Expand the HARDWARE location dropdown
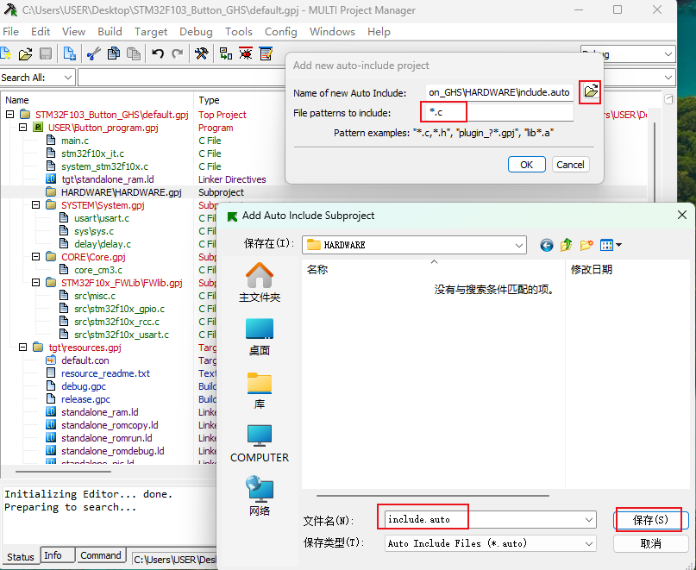The width and height of the screenshot is (696, 570). tap(518, 245)
